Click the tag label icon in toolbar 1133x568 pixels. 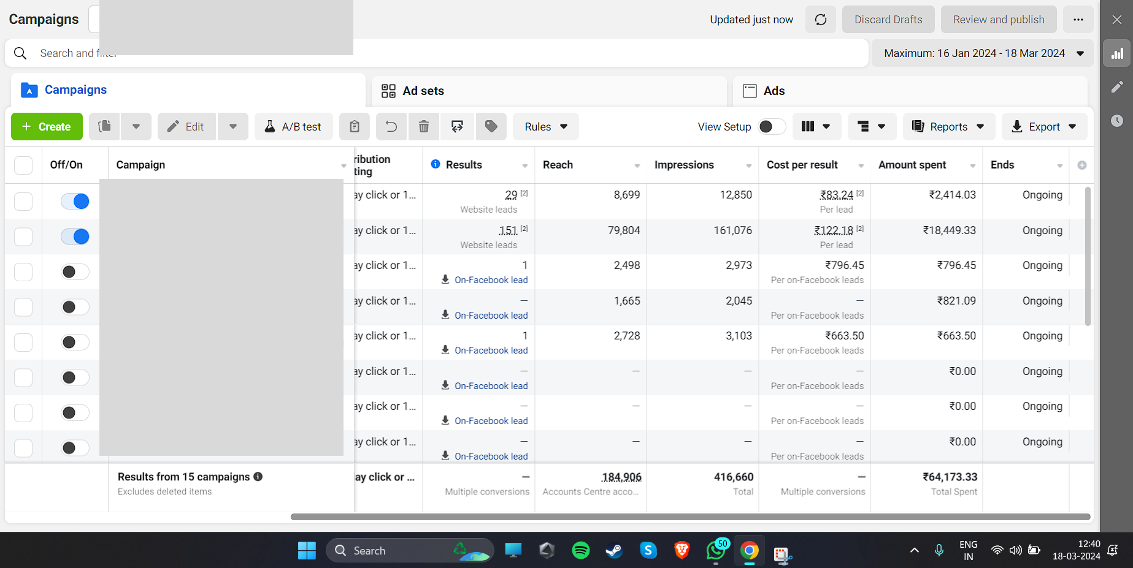[x=491, y=126]
